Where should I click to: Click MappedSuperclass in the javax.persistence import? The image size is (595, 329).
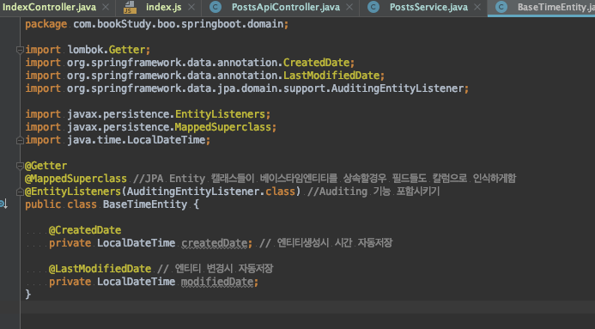pyautogui.click(x=223, y=127)
